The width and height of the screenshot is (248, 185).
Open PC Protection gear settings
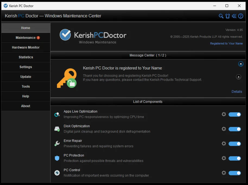(224, 158)
